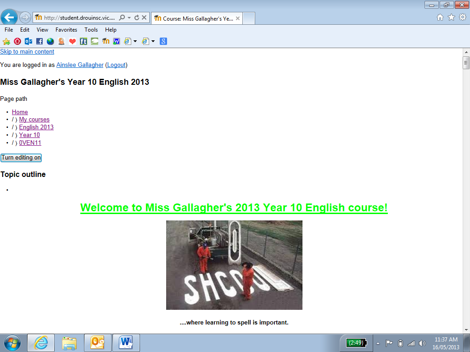Open the red heart bookmark icon
This screenshot has height=352, width=470.
click(x=72, y=41)
